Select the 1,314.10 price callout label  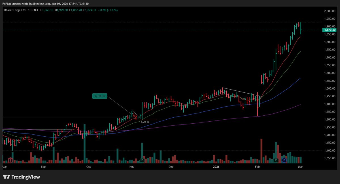(99, 96)
